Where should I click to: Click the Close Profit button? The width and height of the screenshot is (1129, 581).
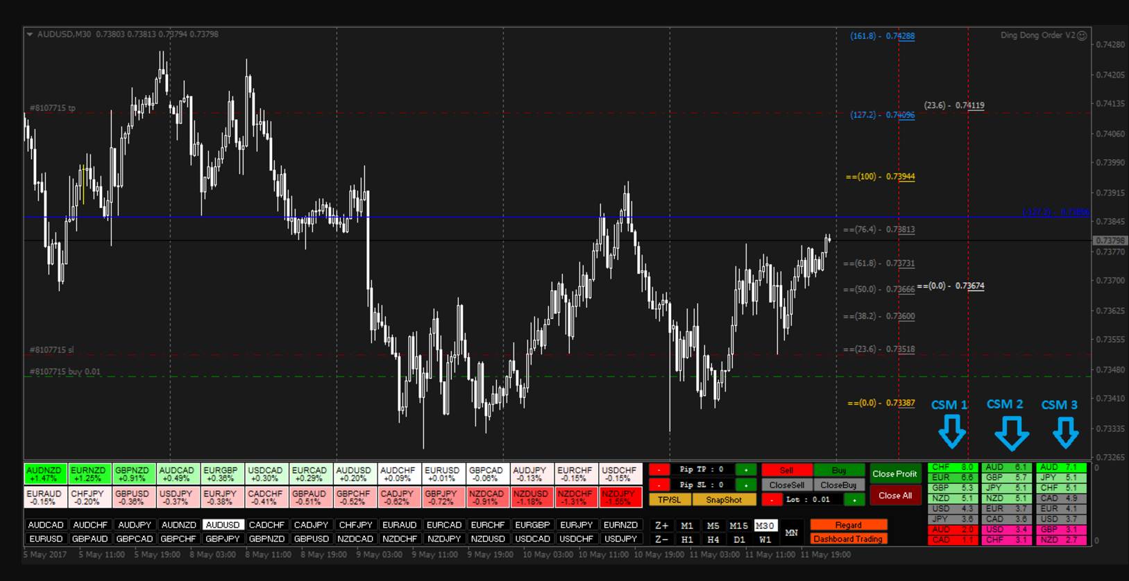click(x=895, y=474)
